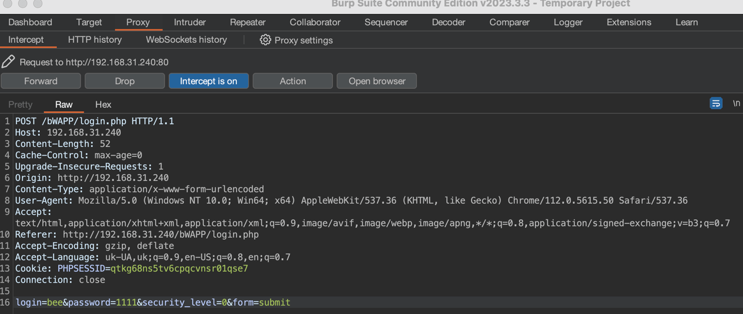Click the Accept-Language uk-UA header line
This screenshot has height=314, width=743.
[x=153, y=257]
